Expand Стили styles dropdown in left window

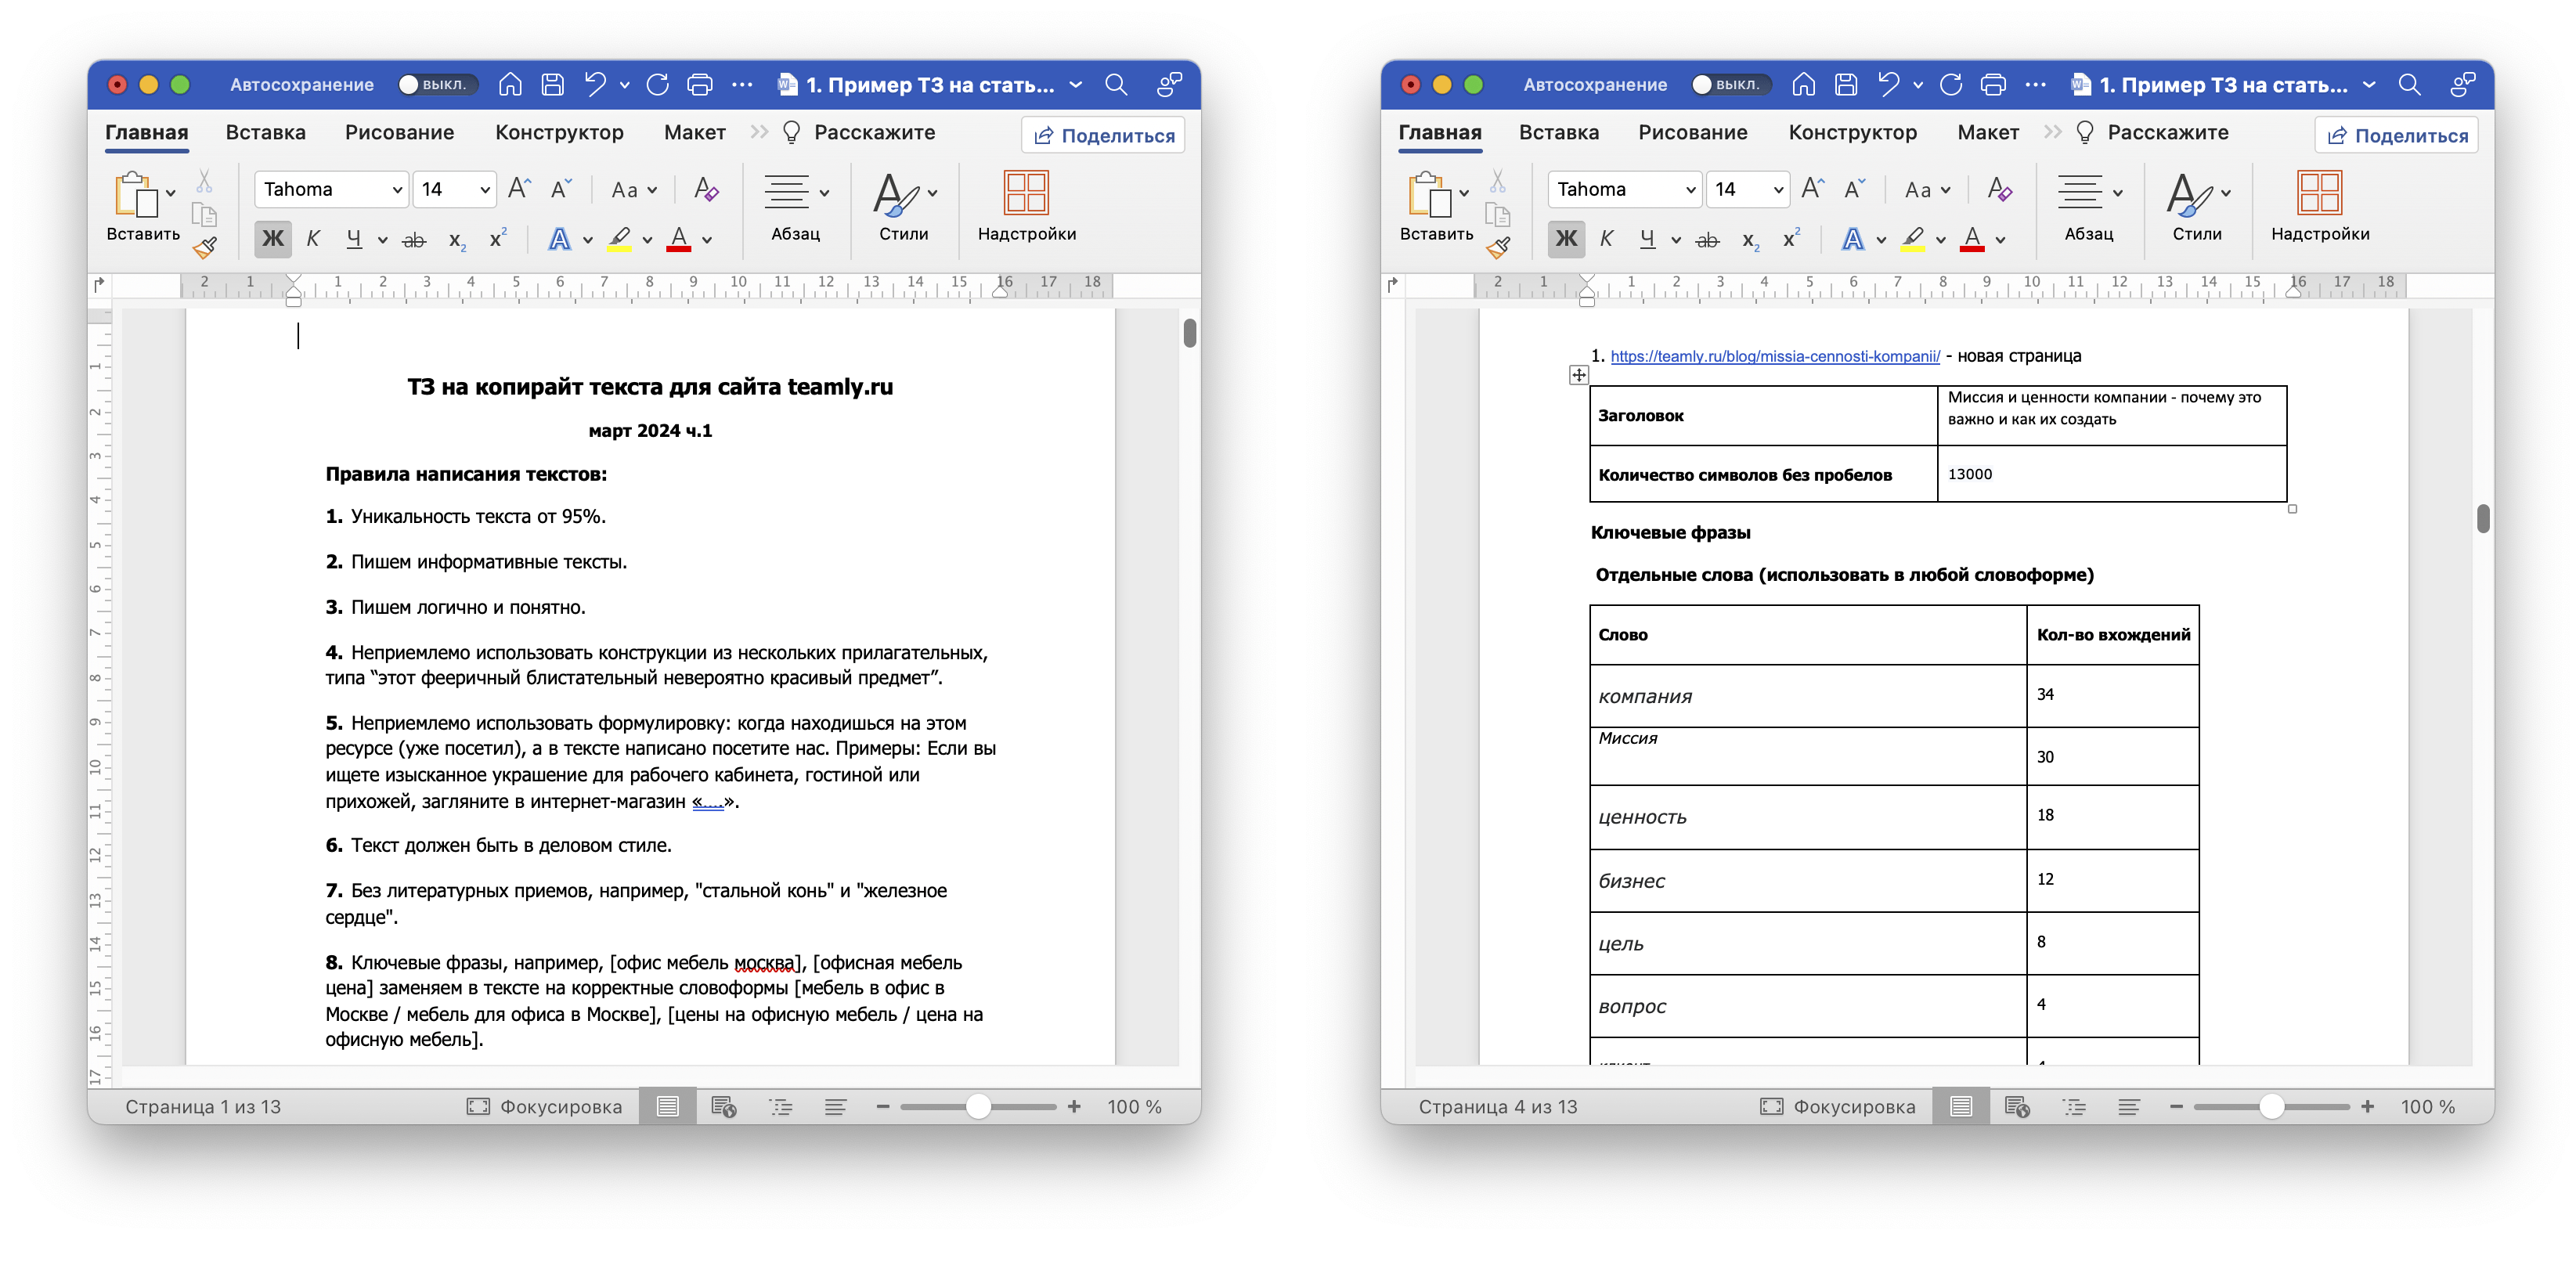932,193
